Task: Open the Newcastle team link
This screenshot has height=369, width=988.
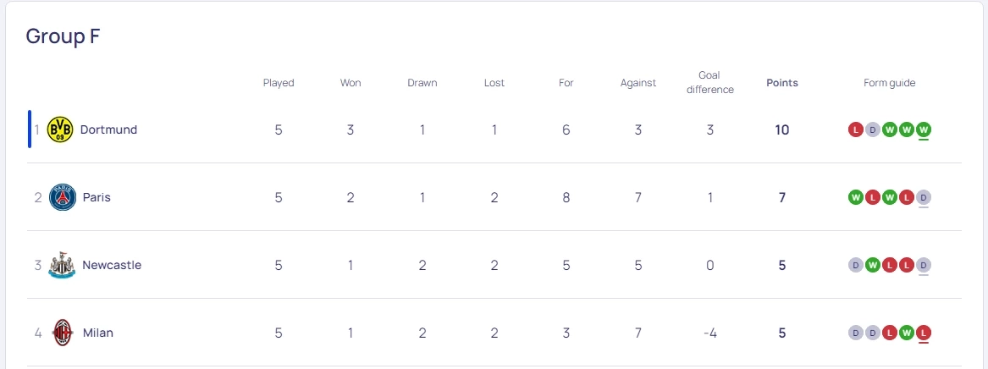Action: [112, 265]
